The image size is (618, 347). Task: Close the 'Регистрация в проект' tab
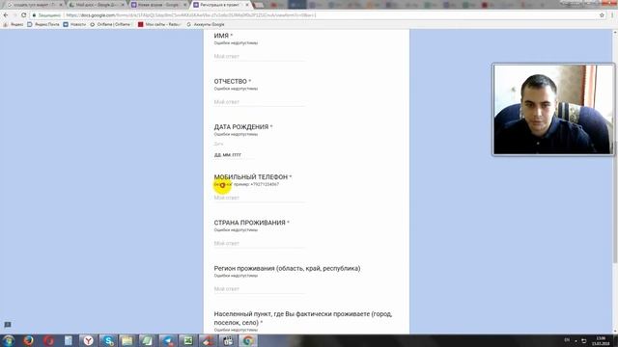(247, 5)
